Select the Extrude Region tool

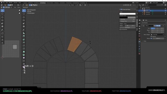pos(24,36)
